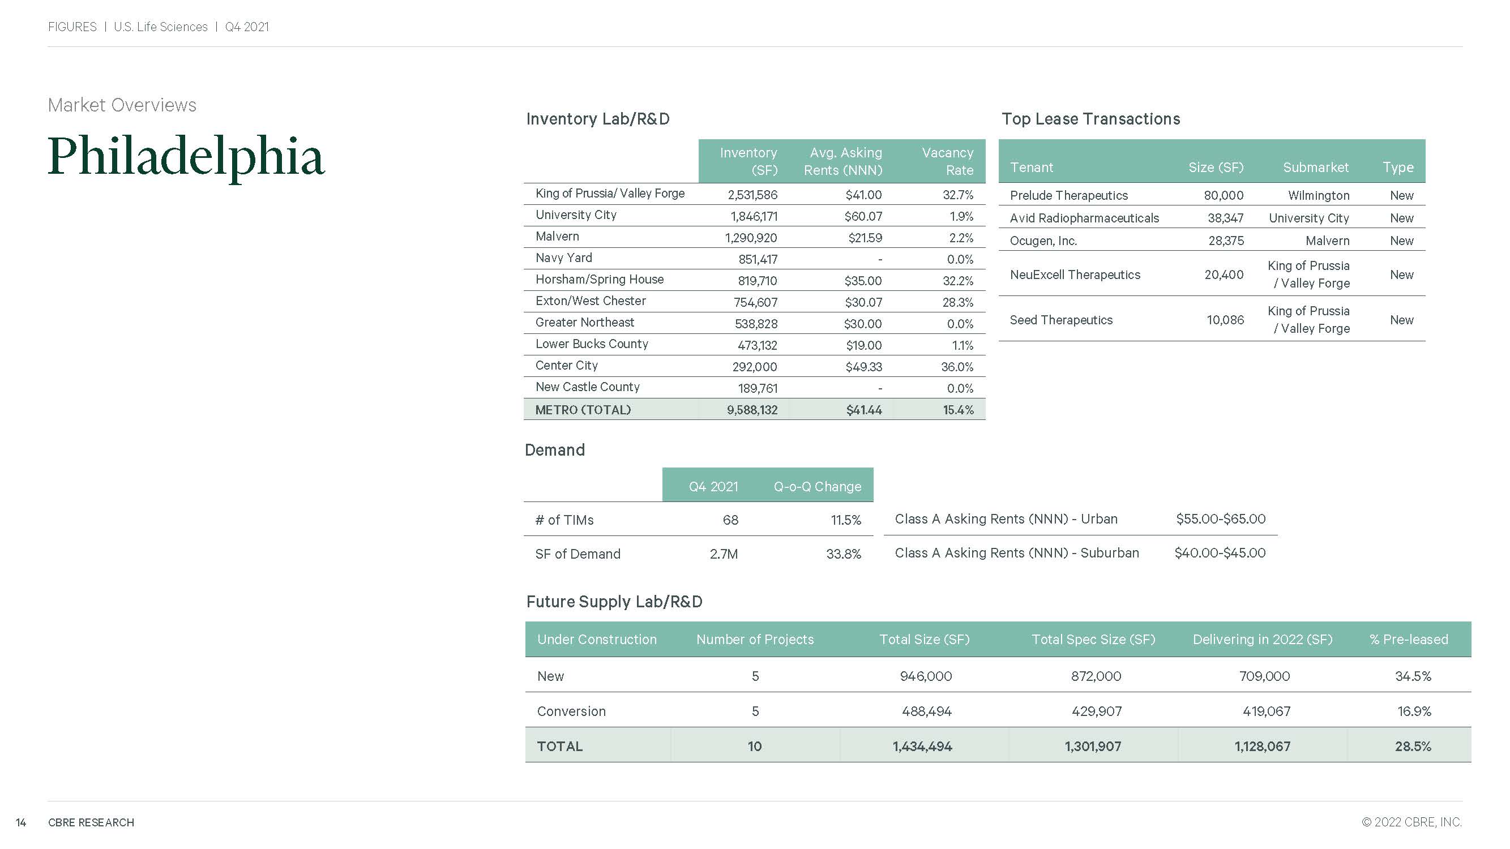Select Seed Therapeutics lease row
1510x849 pixels.
click(x=1060, y=320)
